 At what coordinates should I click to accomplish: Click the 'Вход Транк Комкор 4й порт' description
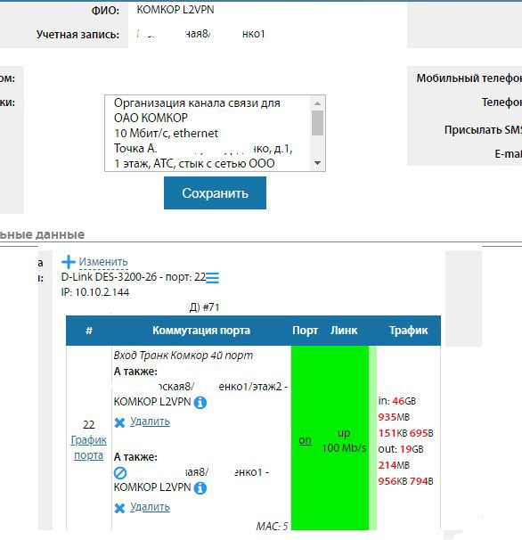click(184, 356)
